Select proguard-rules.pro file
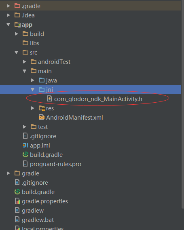The width and height of the screenshot is (184, 230). pos(55,164)
